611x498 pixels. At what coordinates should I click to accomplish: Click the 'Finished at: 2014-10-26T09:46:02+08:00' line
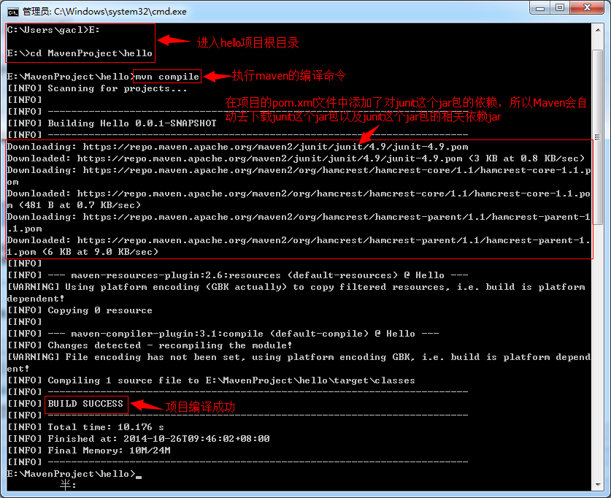[x=138, y=439]
